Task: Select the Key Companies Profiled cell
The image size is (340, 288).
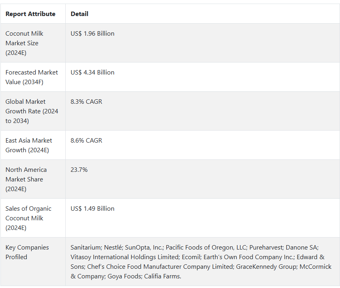Action: (x=33, y=261)
